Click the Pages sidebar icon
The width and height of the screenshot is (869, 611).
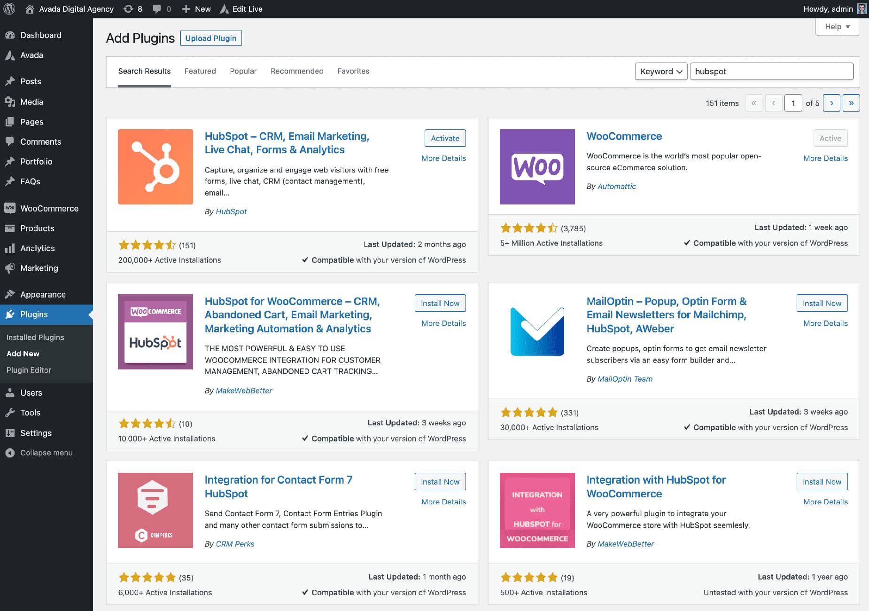(x=10, y=122)
